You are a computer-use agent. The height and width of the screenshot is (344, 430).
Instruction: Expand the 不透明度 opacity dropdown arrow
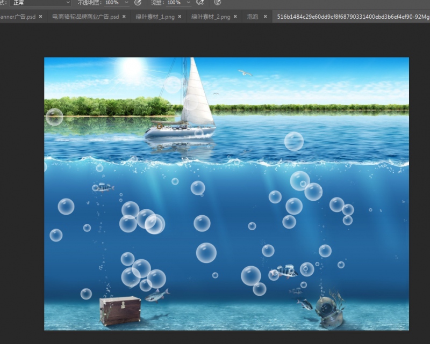[126, 3]
